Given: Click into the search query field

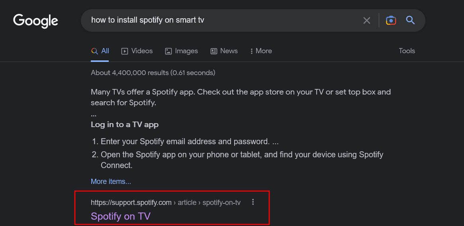Looking at the screenshot, I should click(219, 20).
